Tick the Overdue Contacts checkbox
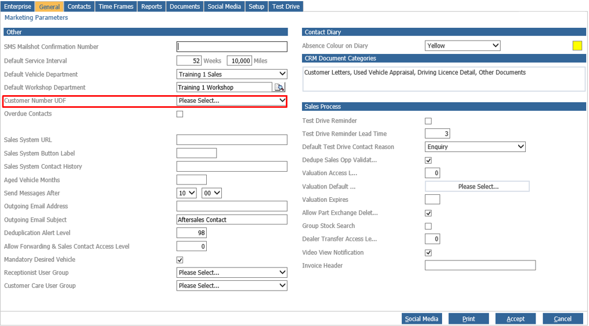 point(180,114)
